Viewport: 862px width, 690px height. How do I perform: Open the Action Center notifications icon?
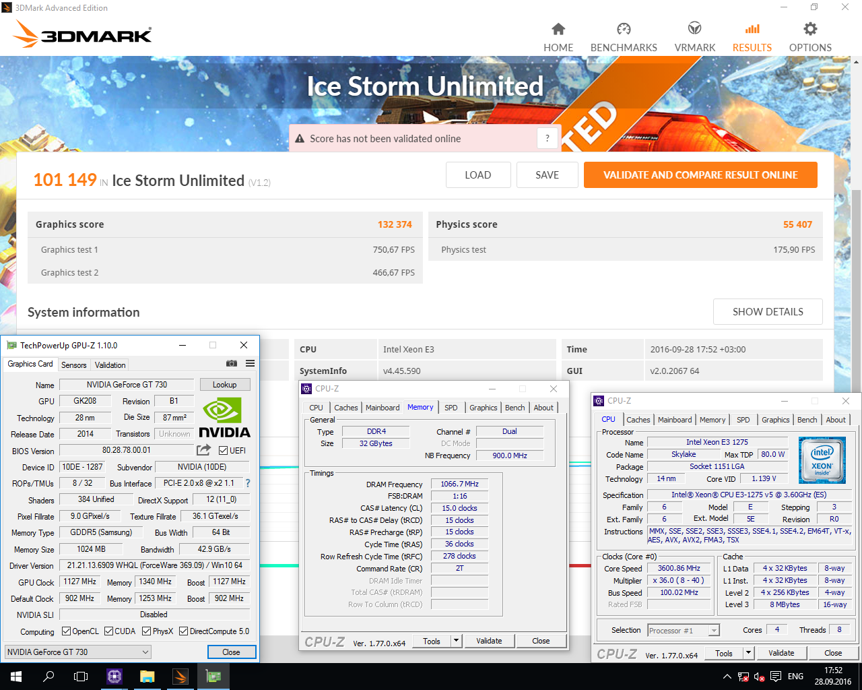pos(776,677)
